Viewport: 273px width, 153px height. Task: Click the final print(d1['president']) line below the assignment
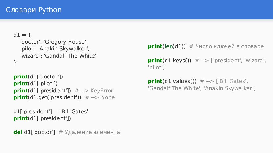[x=42, y=118]
